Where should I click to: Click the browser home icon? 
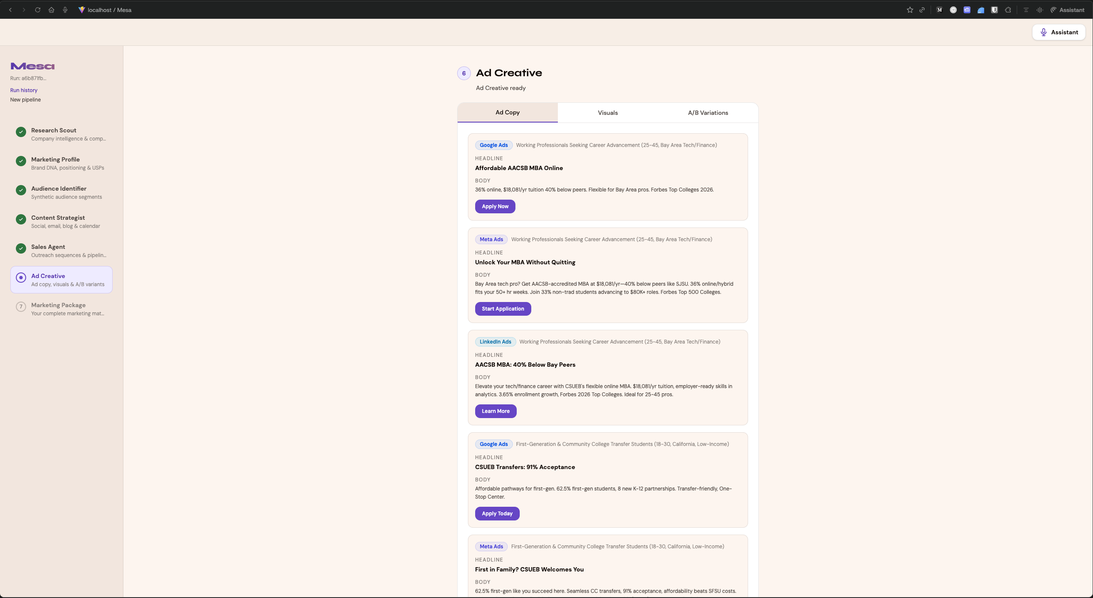51,10
